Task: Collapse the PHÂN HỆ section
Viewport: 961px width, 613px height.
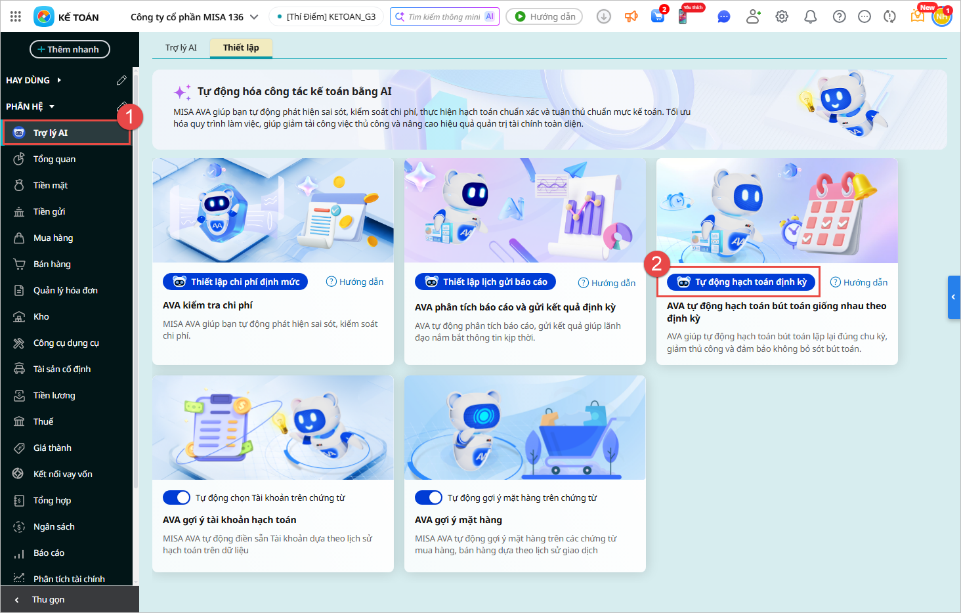Action: 52,106
